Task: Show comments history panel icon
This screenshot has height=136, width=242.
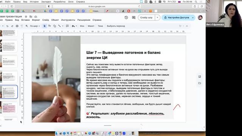Action: tap(133, 18)
